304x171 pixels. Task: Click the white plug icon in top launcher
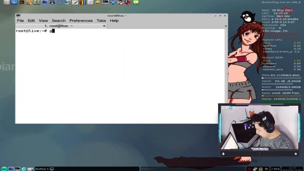[7, 2]
